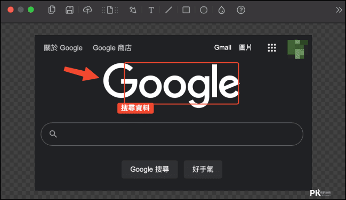Open the 圖片 images link

click(x=245, y=47)
